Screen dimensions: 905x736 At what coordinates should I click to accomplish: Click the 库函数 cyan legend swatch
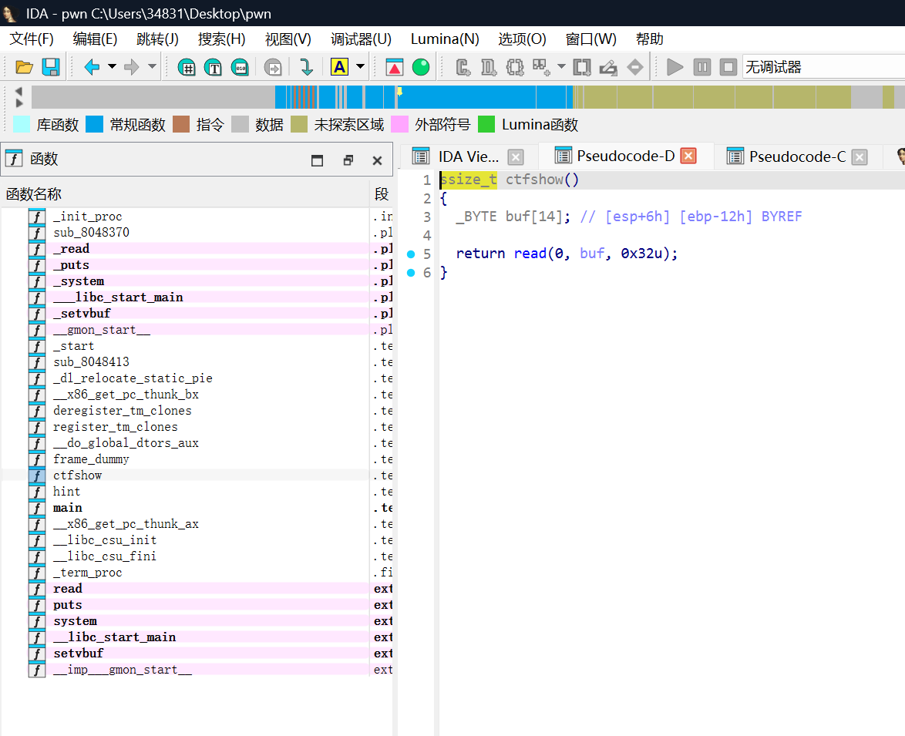[22, 124]
